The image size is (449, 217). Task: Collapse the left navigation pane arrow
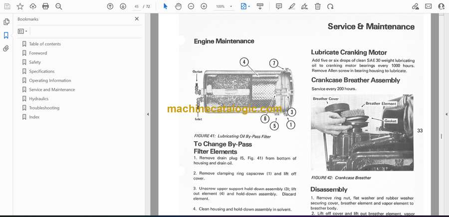[148, 114]
